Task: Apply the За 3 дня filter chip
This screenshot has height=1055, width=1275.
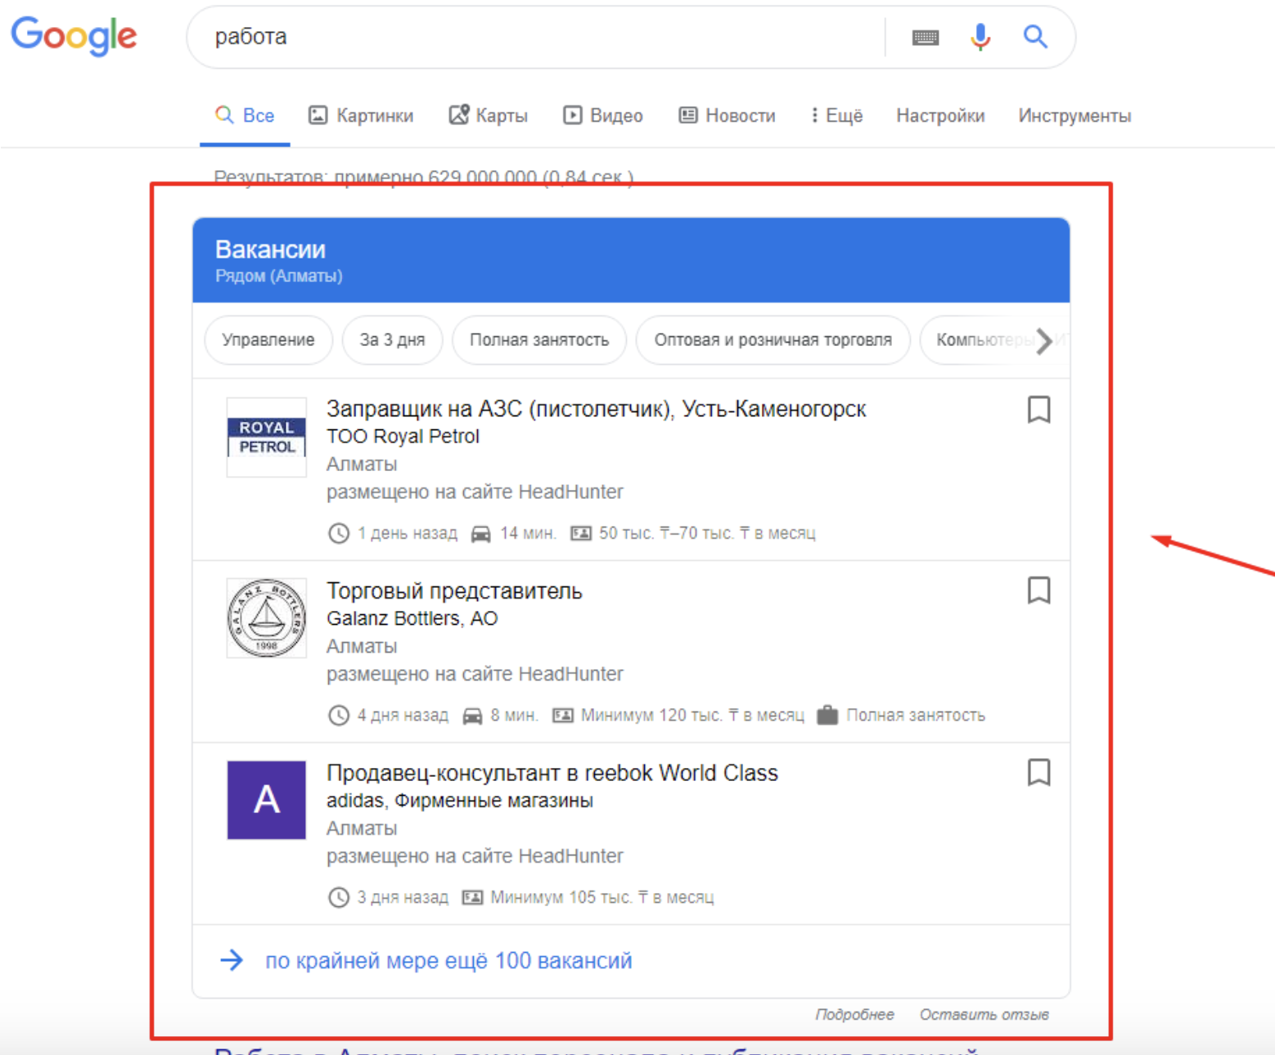Action: (x=393, y=339)
